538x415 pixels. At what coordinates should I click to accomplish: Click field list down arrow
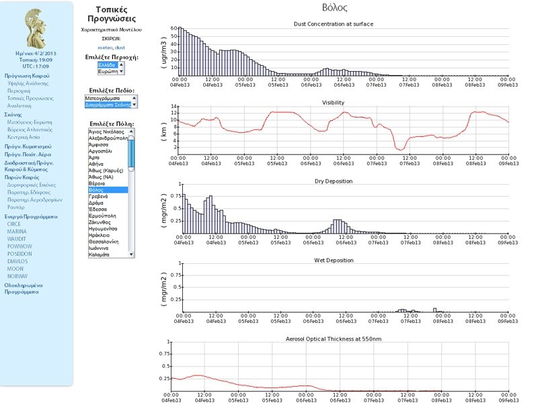(134, 105)
